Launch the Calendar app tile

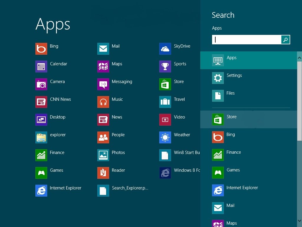coord(41,67)
